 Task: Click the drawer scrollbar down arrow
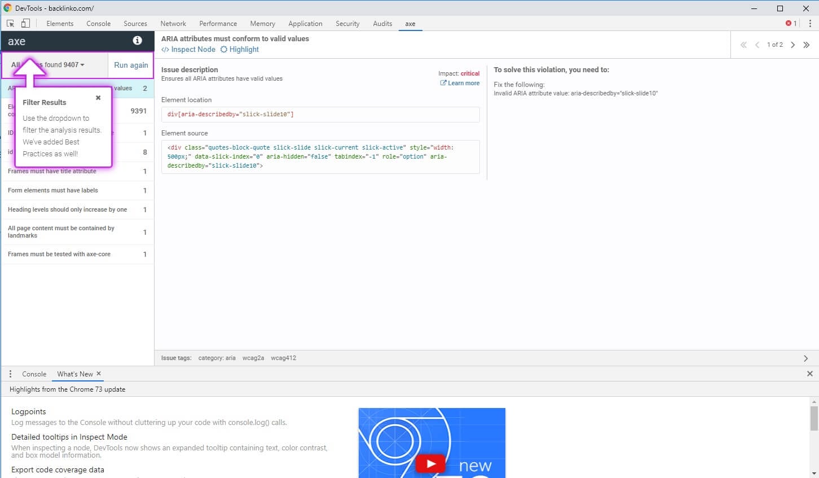[814, 473]
